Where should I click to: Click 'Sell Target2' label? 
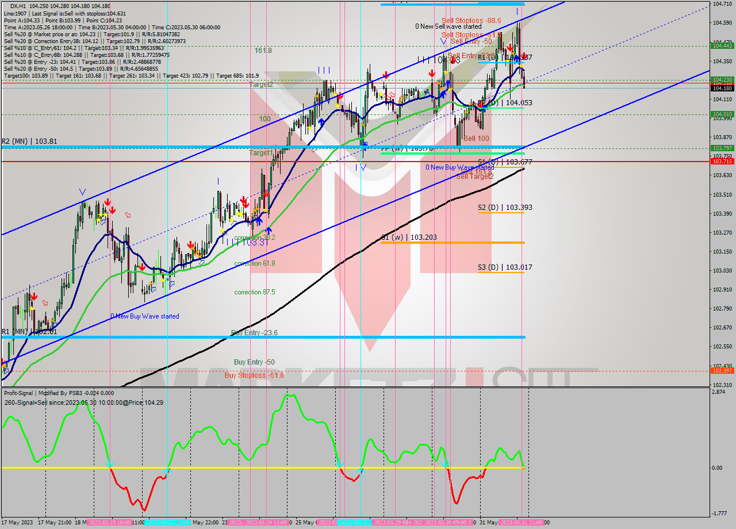(x=475, y=177)
